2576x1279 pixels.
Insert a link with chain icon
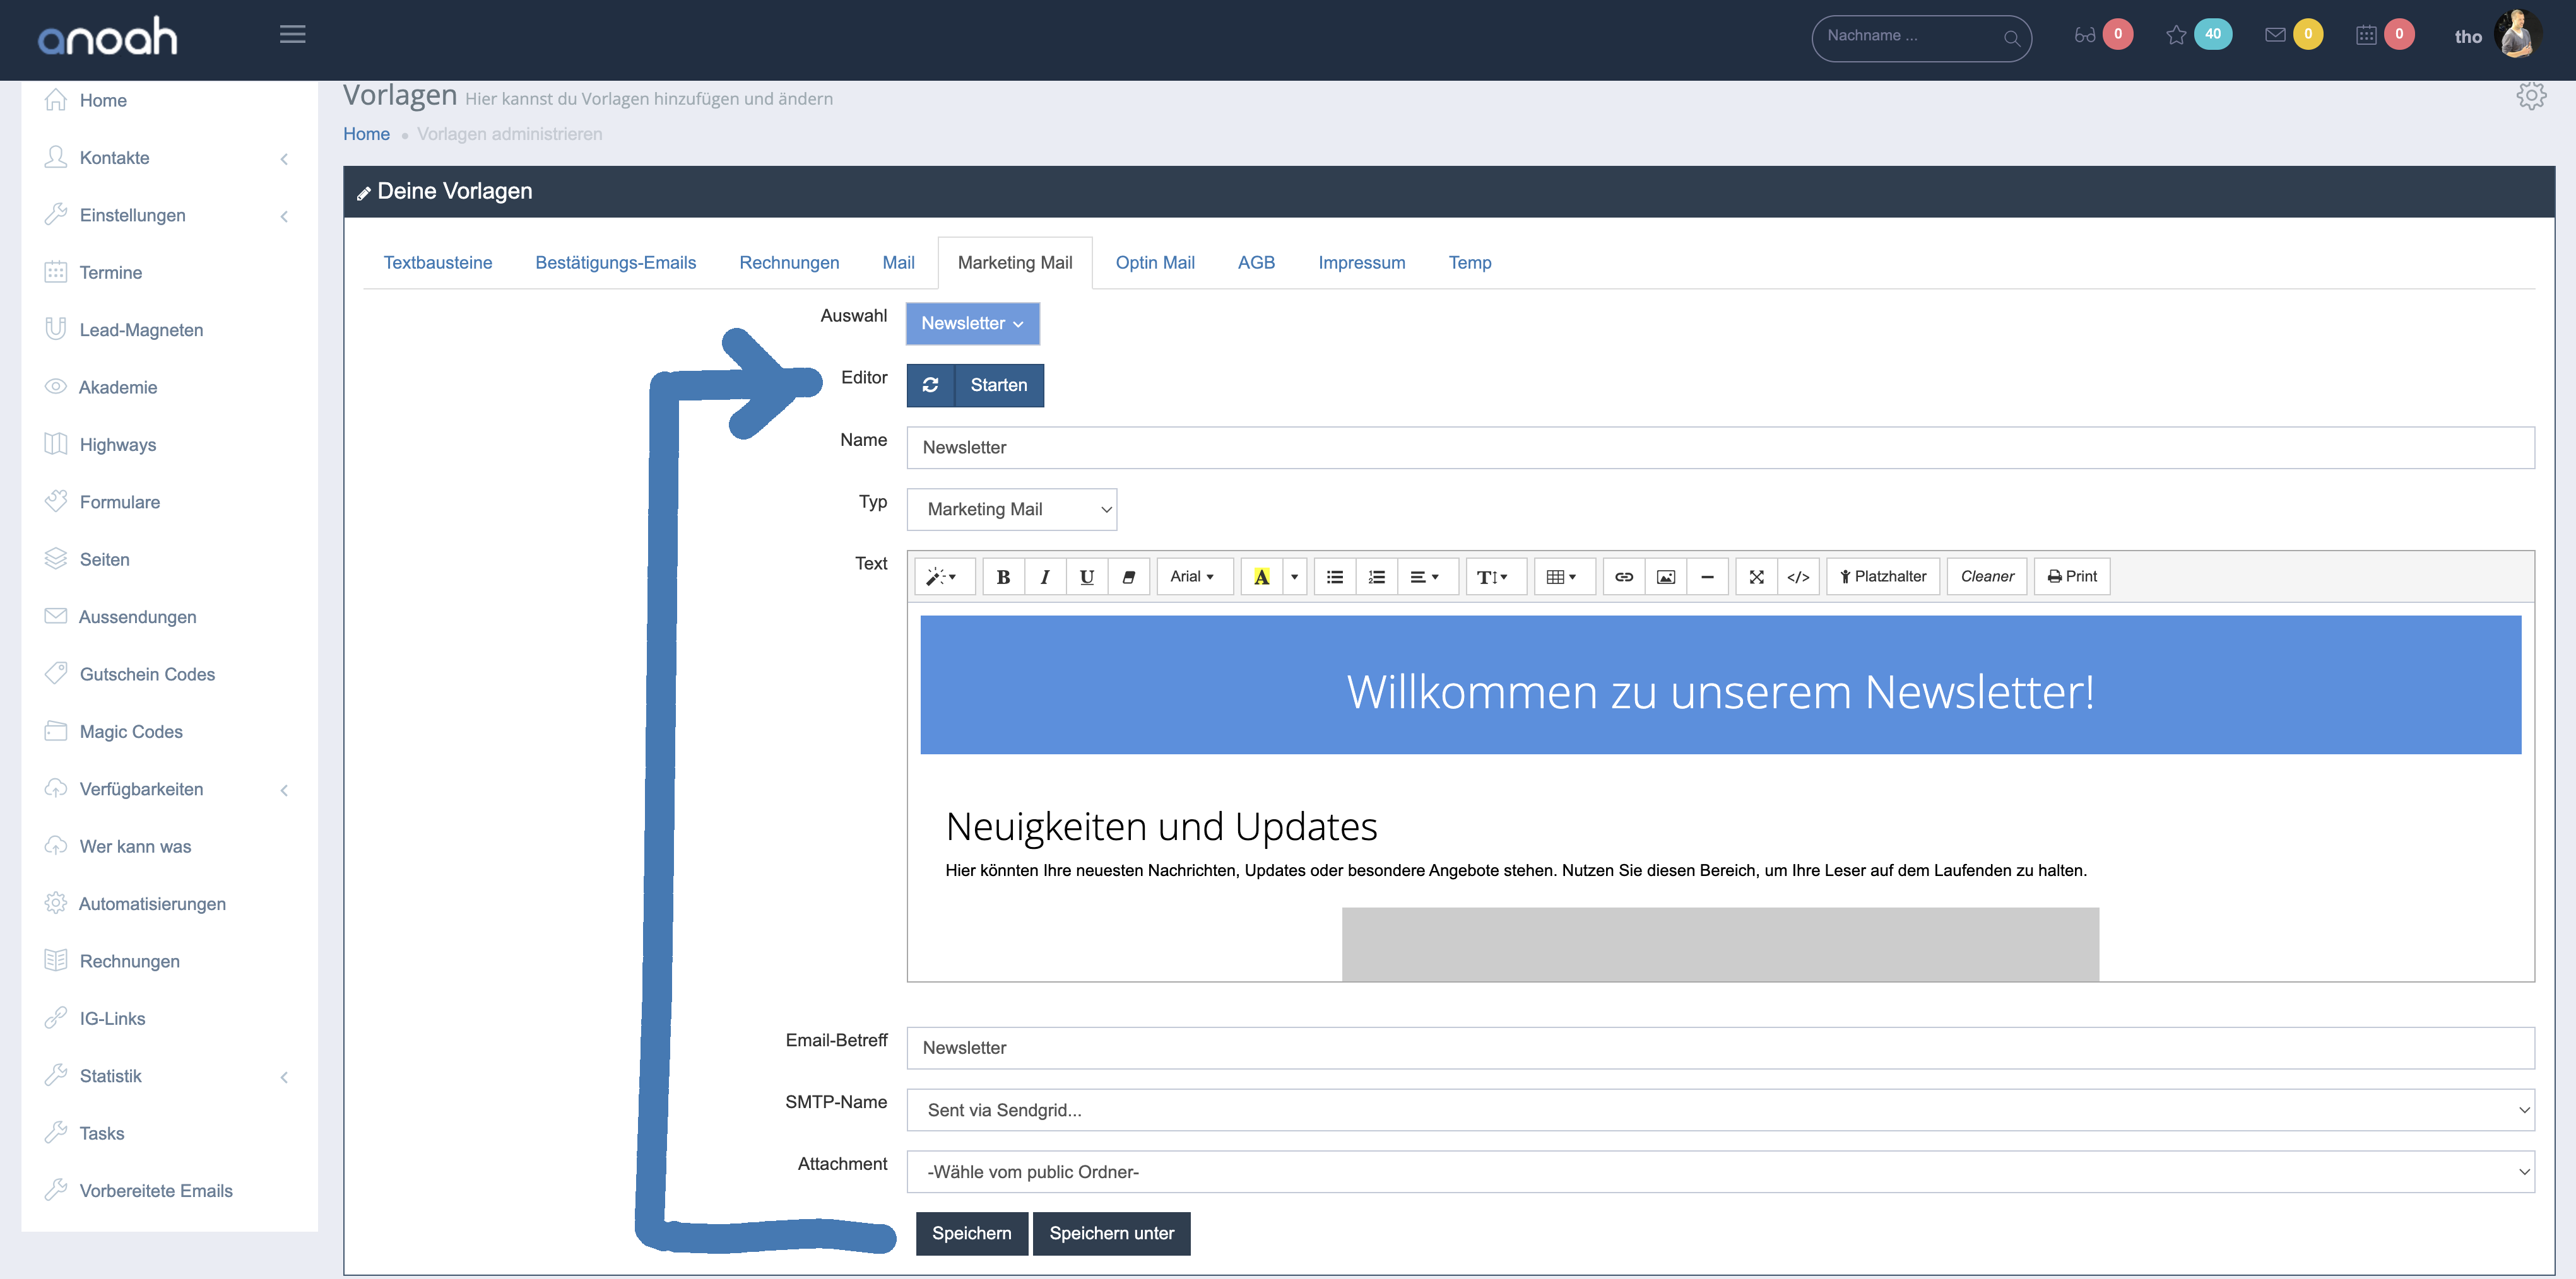point(1624,576)
